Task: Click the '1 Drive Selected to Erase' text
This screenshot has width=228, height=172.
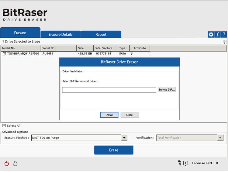Action: pyautogui.click(x=21, y=41)
